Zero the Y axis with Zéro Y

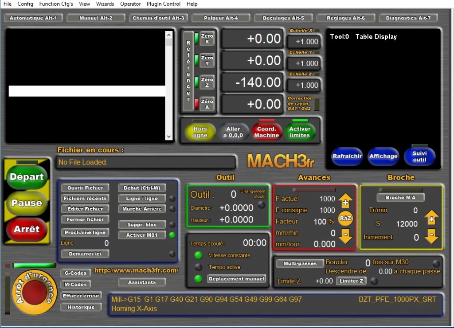tap(207, 60)
